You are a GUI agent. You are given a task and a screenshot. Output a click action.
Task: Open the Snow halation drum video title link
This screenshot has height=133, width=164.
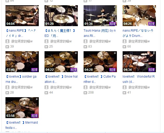(x=61, y=79)
